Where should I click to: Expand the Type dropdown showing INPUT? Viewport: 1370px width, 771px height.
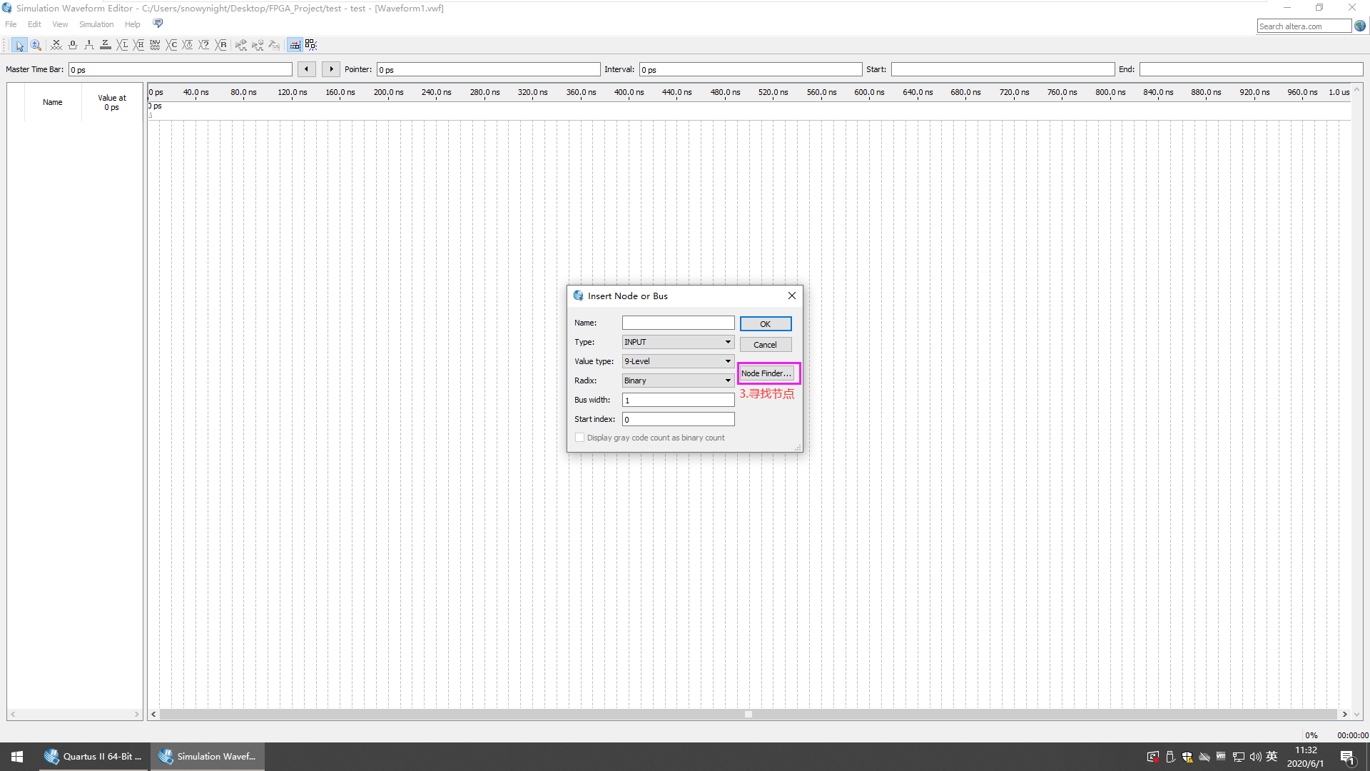(678, 342)
